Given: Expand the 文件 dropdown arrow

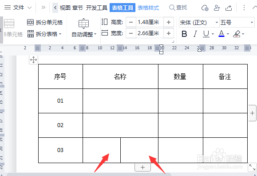Looking at the screenshot, I should [29, 8].
